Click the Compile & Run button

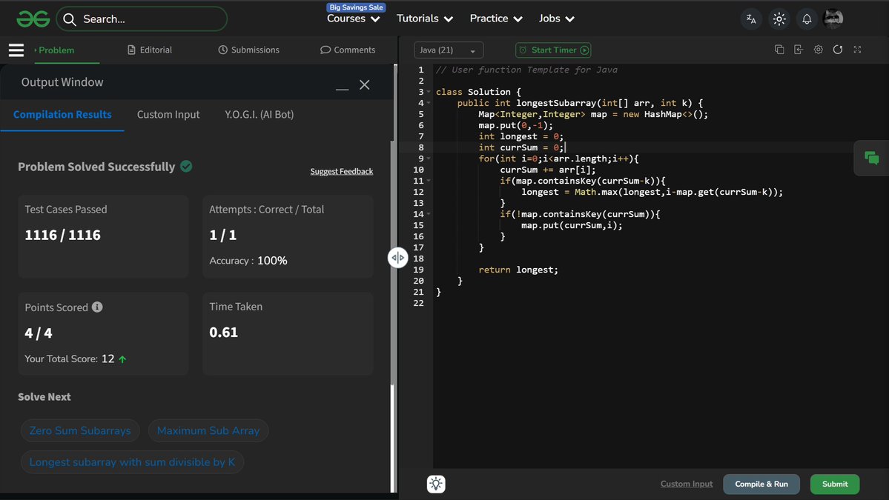tap(761, 484)
